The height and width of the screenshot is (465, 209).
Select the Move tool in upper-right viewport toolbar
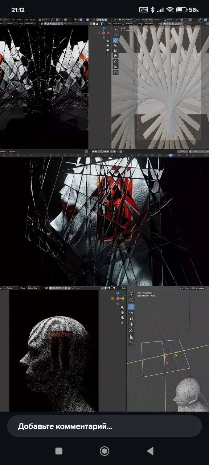pos(116,40)
